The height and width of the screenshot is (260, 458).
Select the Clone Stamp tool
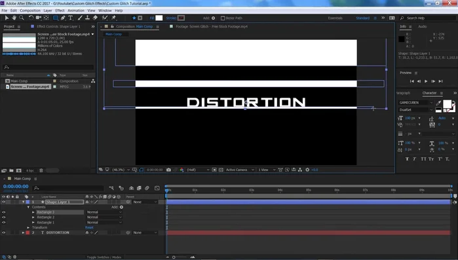[87, 18]
